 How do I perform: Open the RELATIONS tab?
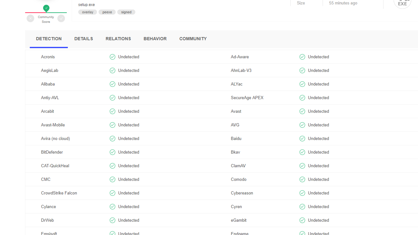(118, 39)
